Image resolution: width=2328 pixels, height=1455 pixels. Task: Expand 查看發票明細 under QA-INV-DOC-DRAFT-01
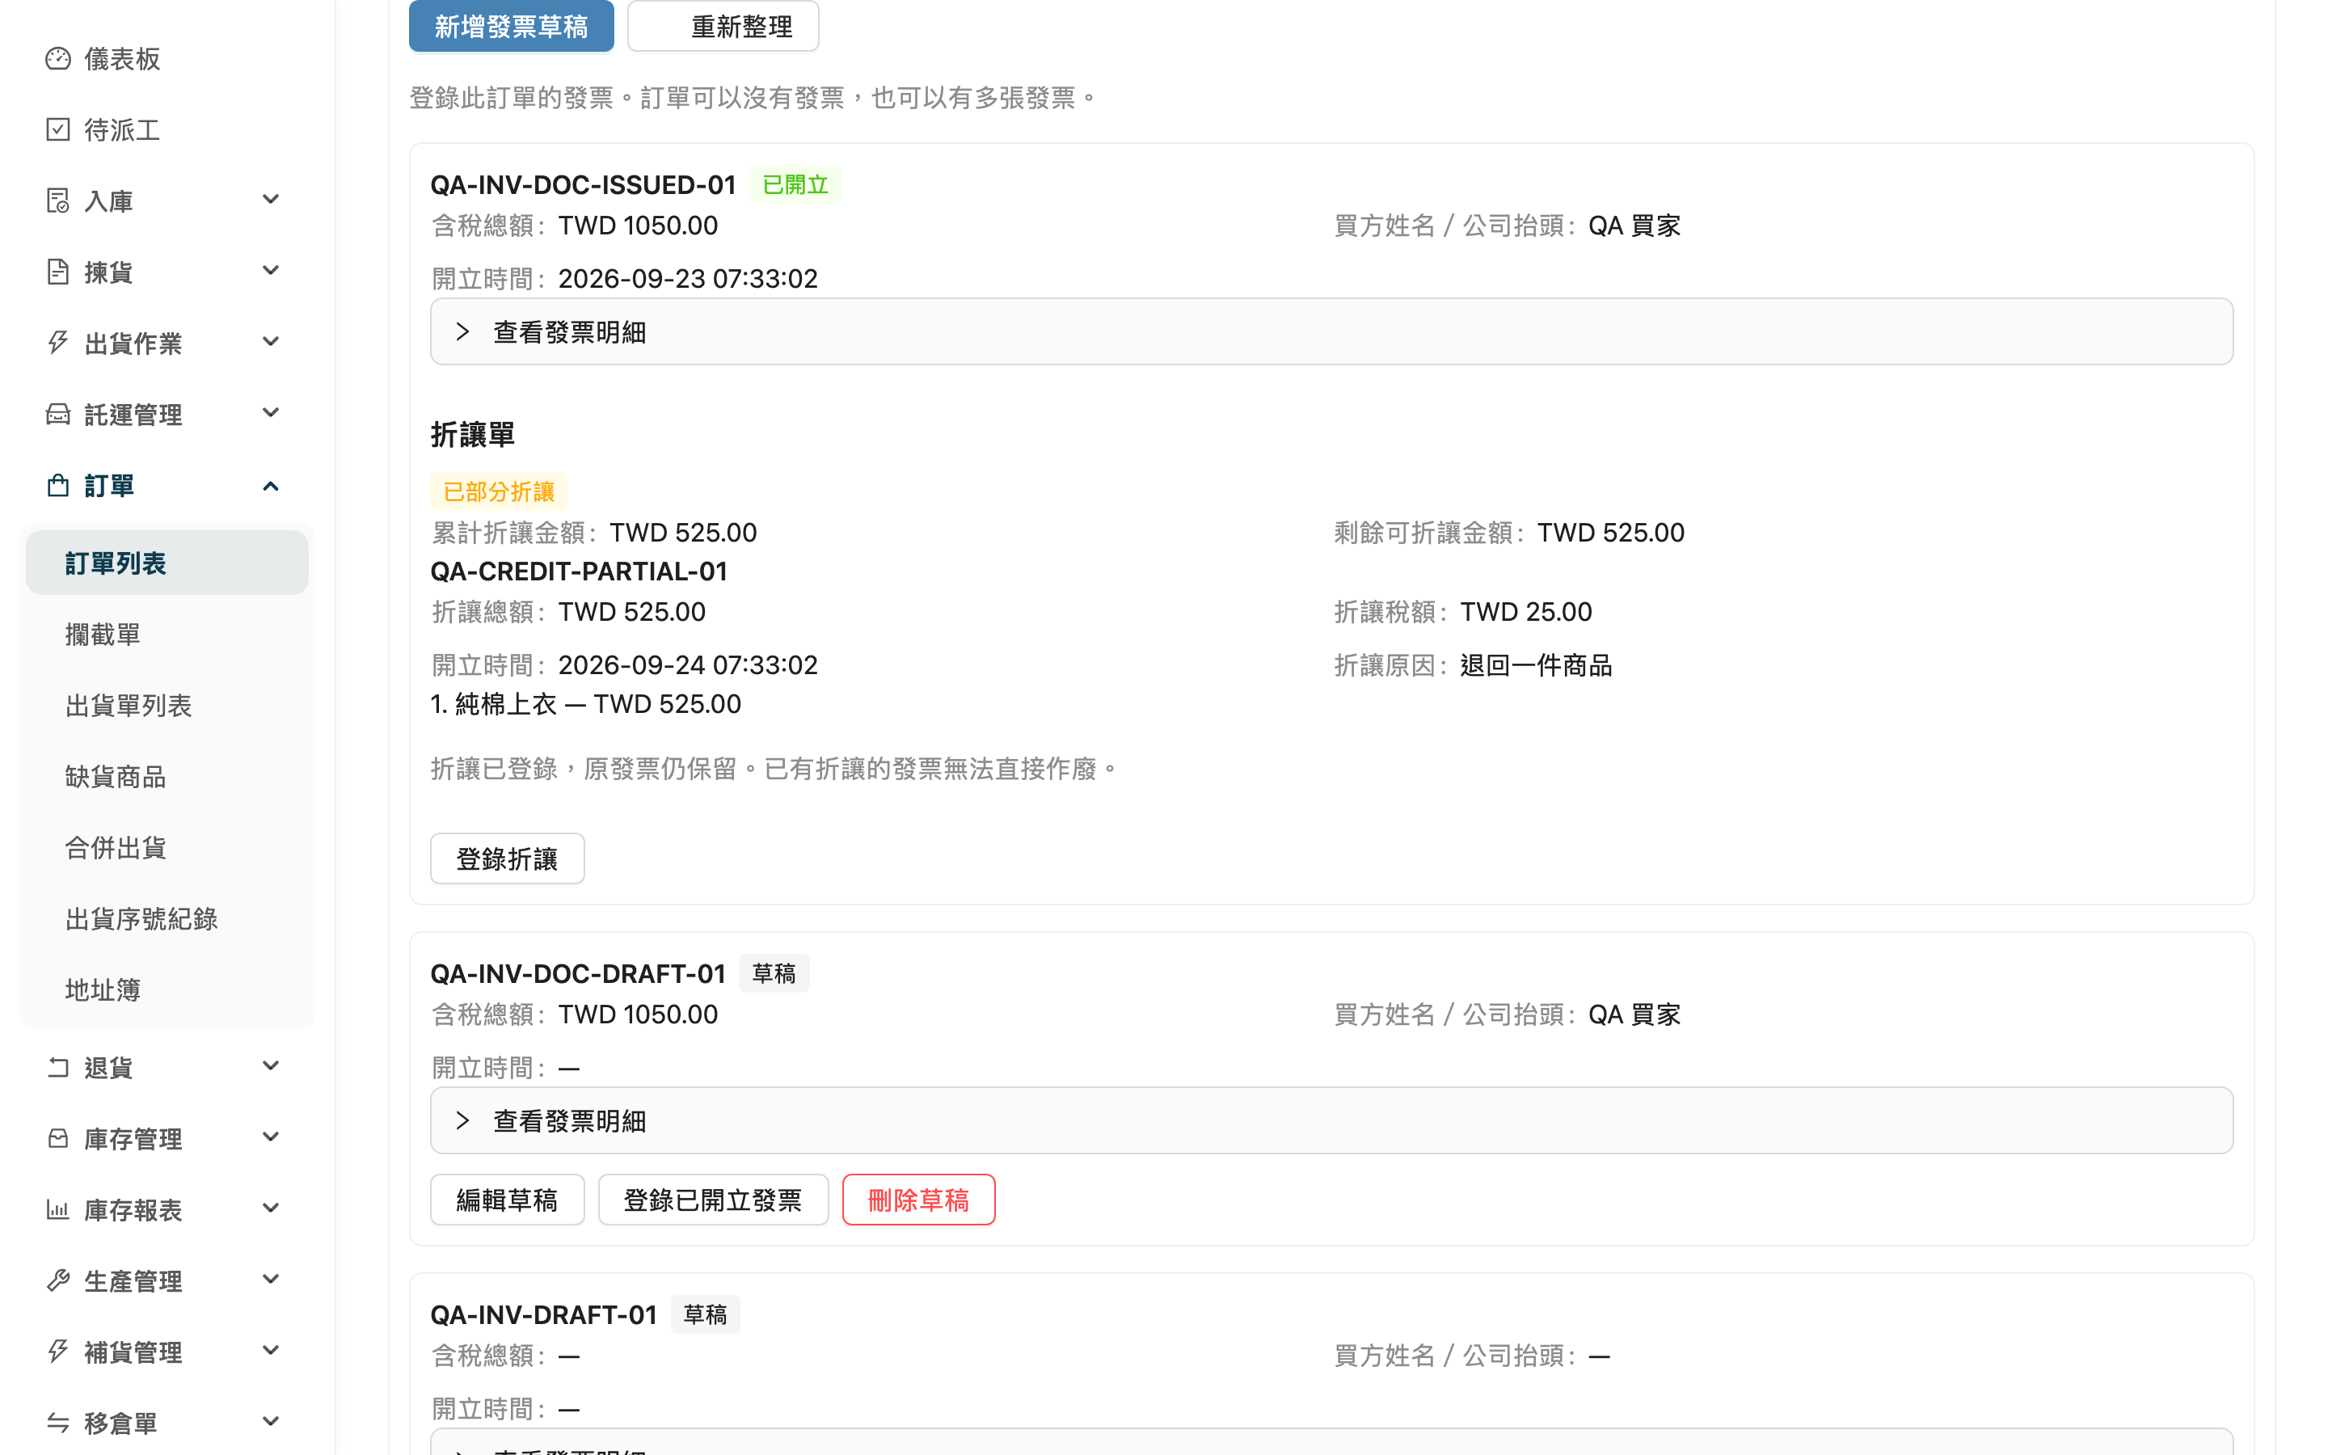(x=1331, y=1121)
